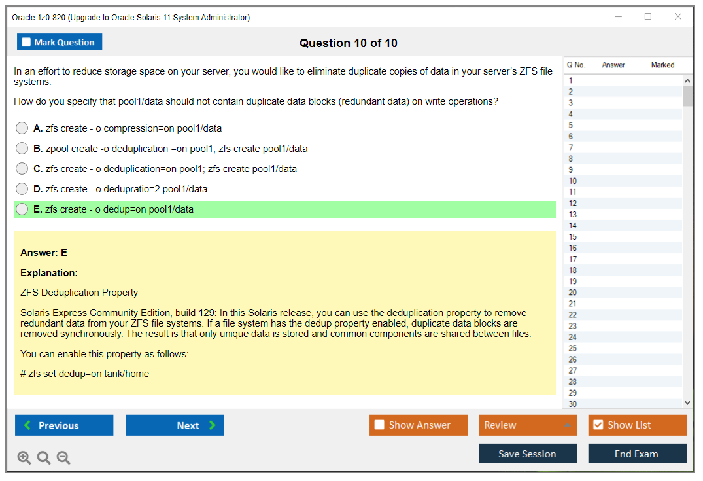Choose option B zpool create deduplication

22,149
